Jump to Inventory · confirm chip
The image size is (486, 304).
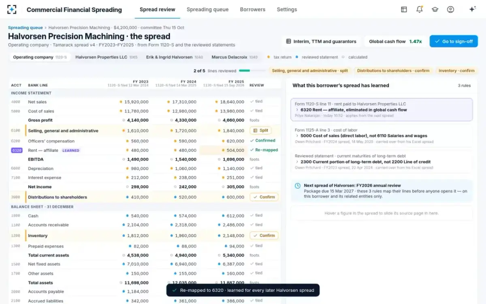click(456, 71)
